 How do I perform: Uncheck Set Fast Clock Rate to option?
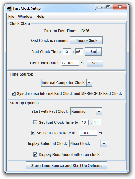(33, 133)
